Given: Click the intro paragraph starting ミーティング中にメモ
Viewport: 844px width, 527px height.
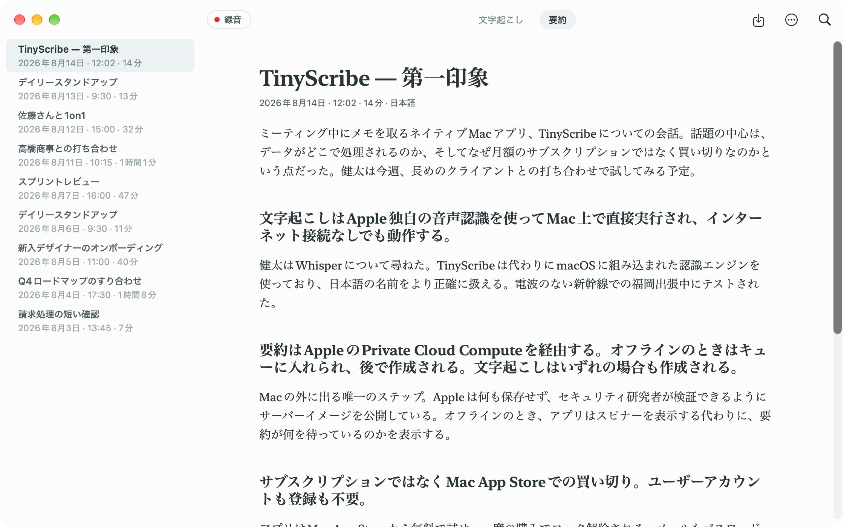Looking at the screenshot, I should (x=515, y=152).
